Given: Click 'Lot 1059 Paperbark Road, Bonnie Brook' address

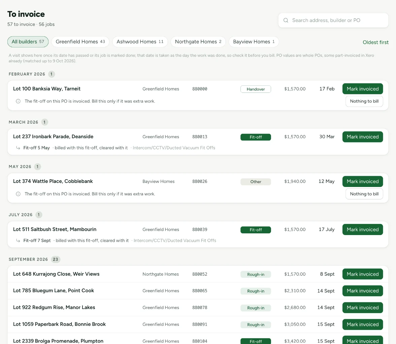Looking at the screenshot, I should pyautogui.click(x=59, y=324).
